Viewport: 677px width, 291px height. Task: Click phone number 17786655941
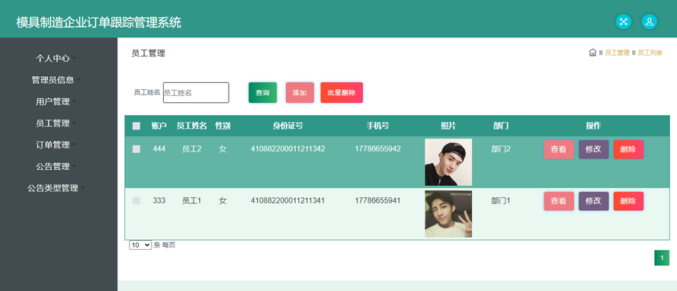378,200
